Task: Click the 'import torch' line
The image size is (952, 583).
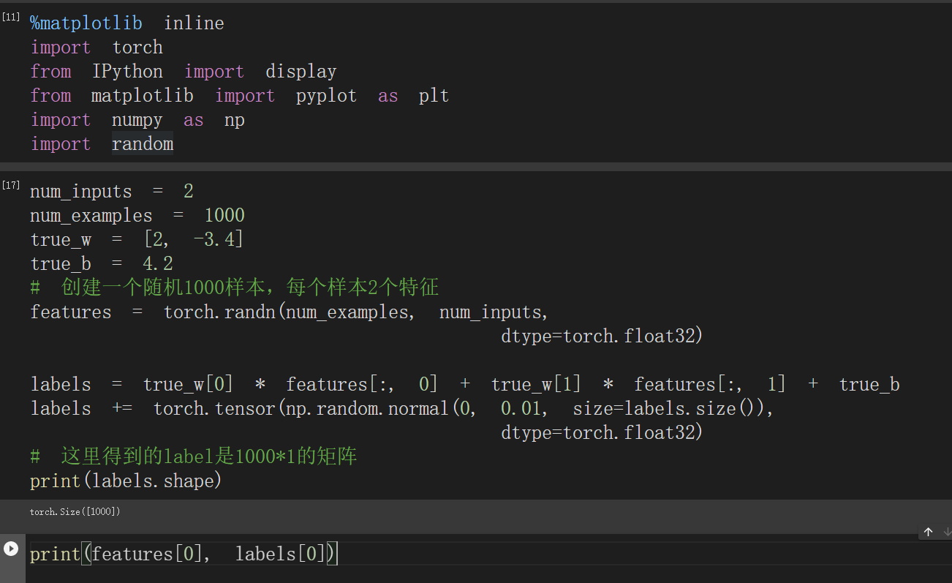Action: 97,48
